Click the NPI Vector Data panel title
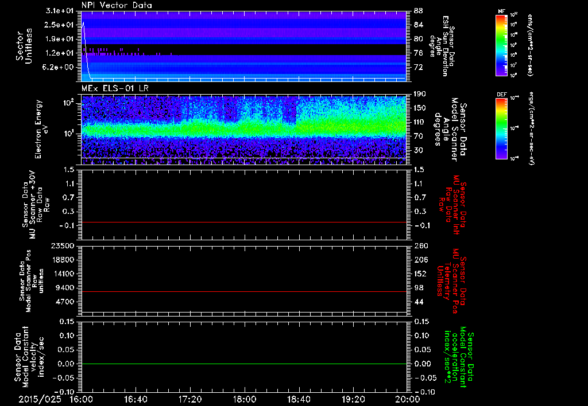The image size is (588, 406). [x=117, y=5]
